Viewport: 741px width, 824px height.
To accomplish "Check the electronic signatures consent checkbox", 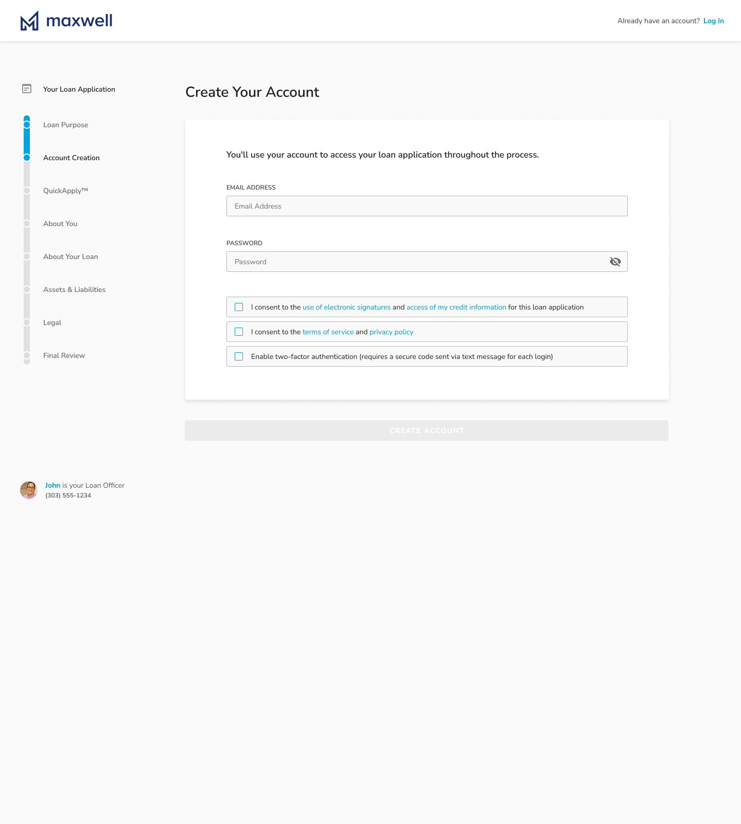I will click(239, 307).
